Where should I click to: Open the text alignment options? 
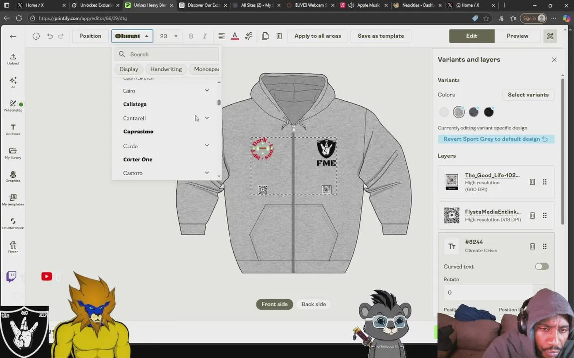pyautogui.click(x=221, y=36)
